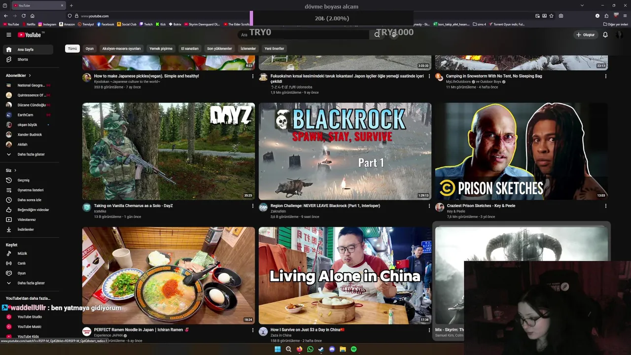Screen dimensions: 631x355
Task: Click the Oluştur create button
Action: pyautogui.click(x=586, y=35)
